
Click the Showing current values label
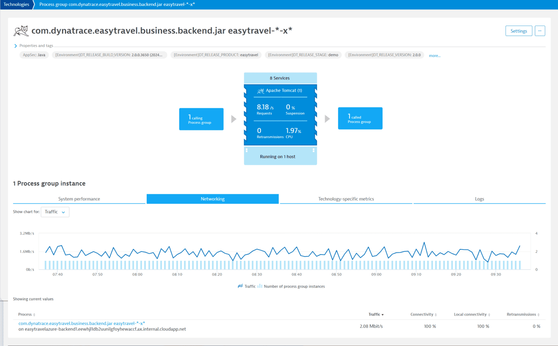[x=33, y=299]
